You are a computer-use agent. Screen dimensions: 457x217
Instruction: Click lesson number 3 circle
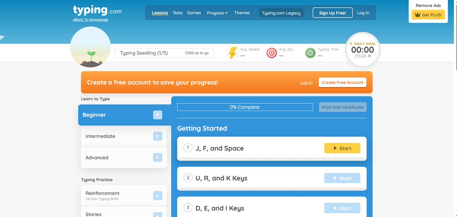click(x=188, y=208)
